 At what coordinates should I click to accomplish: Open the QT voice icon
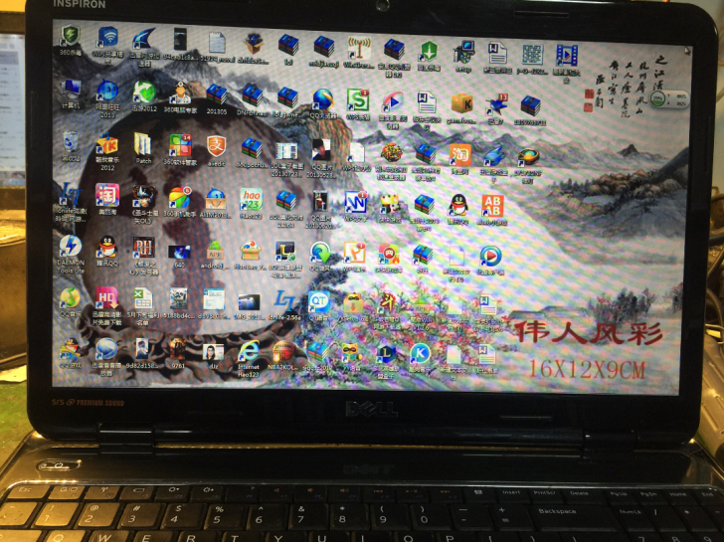[x=319, y=303]
